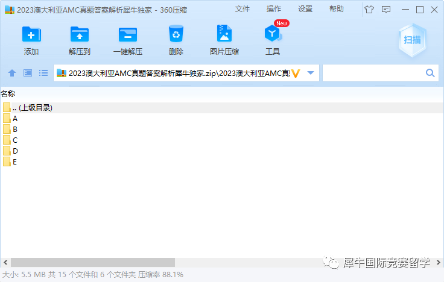The width and height of the screenshot is (444, 282).
Task: Click the 一键解压 one-click extract icon
Action: 128,35
